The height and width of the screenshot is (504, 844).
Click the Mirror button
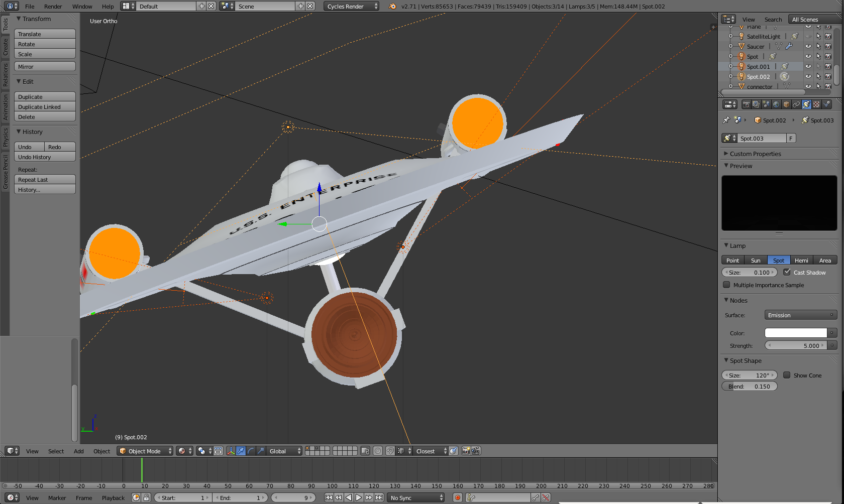pos(45,66)
